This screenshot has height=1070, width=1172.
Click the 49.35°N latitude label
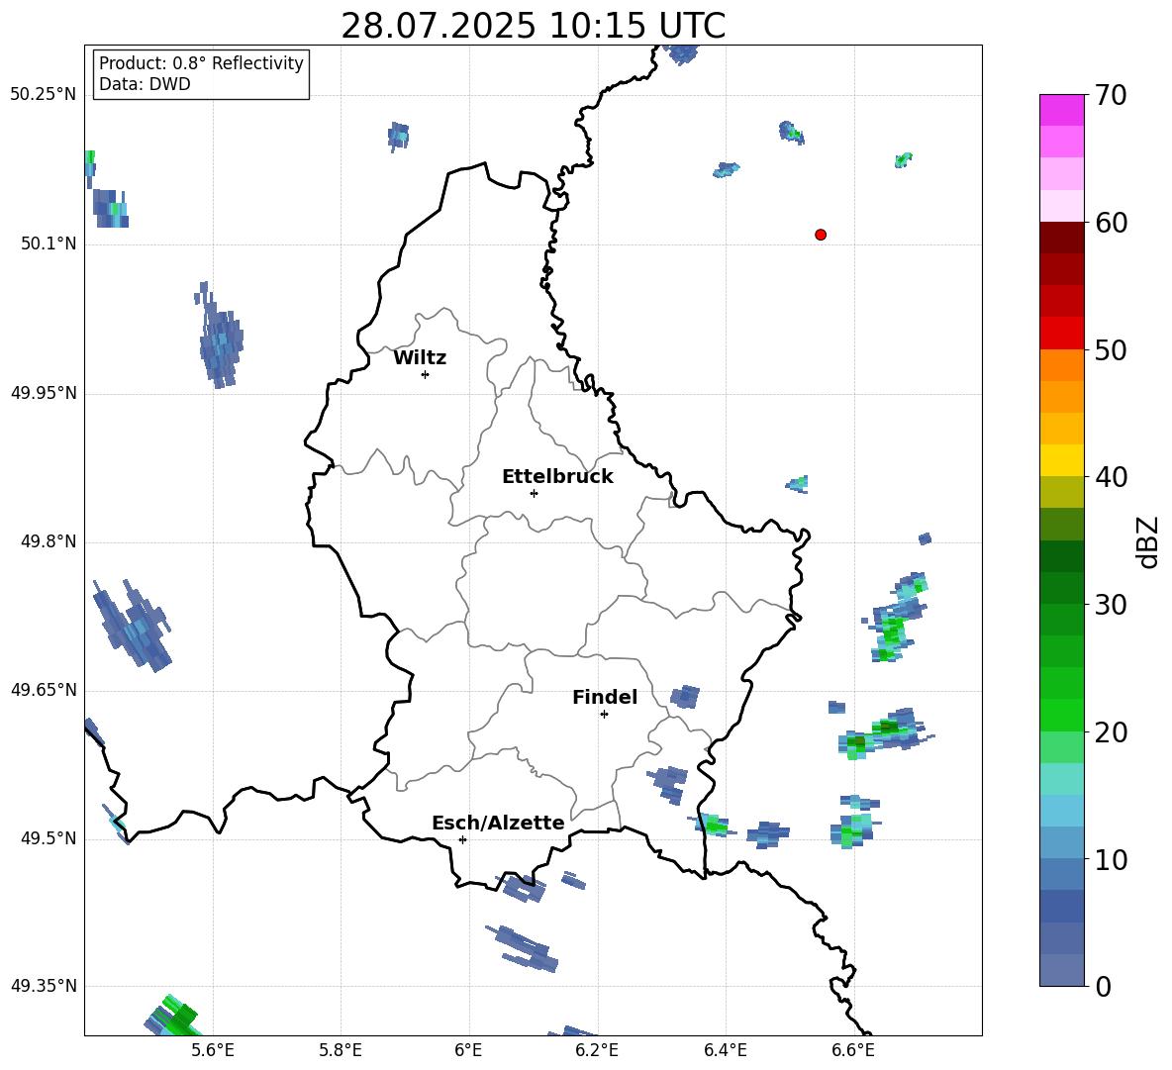click(44, 986)
